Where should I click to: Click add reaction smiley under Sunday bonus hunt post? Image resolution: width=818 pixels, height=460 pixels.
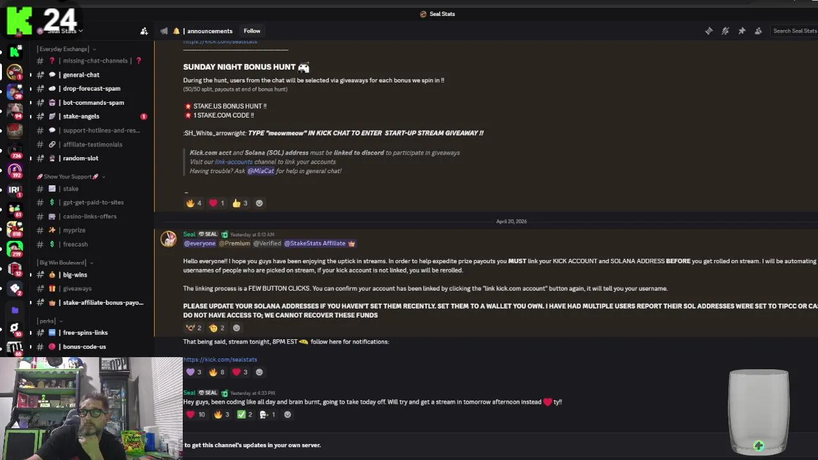(x=259, y=203)
